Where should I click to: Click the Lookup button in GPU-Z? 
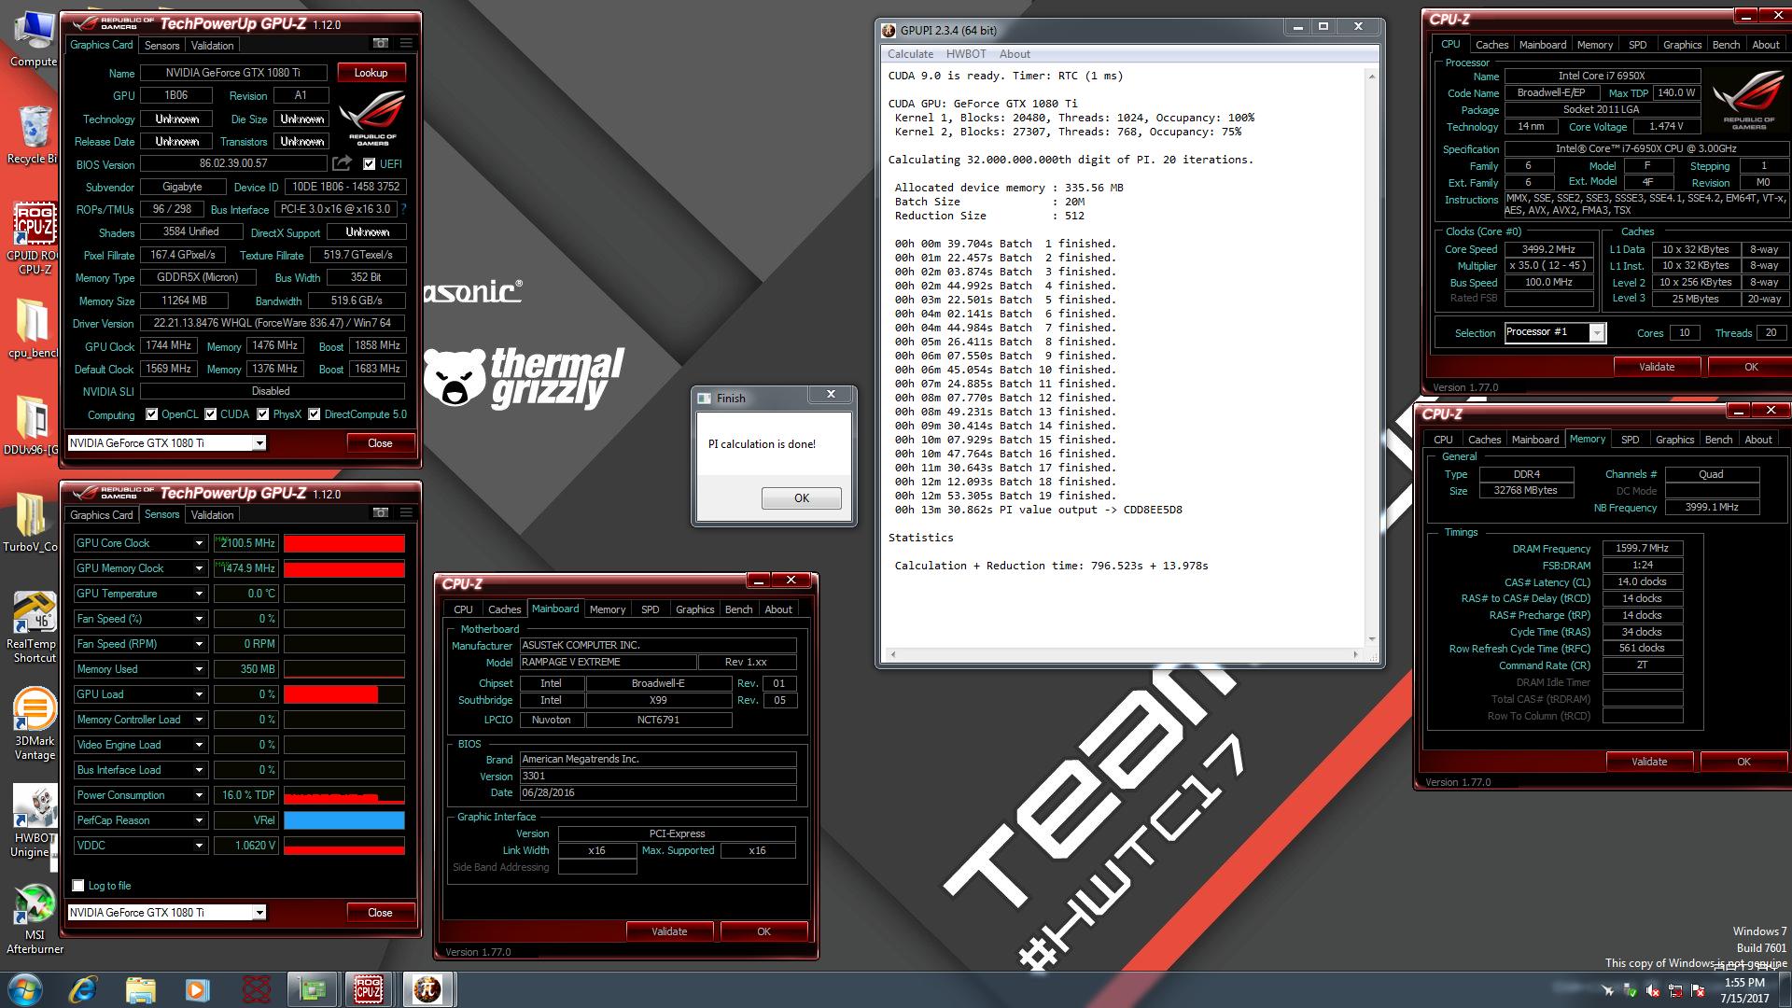coord(371,73)
